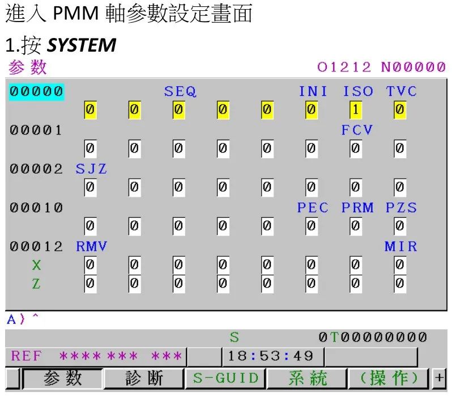Click the PZS bit label
452x396 pixels.
pyautogui.click(x=401, y=208)
